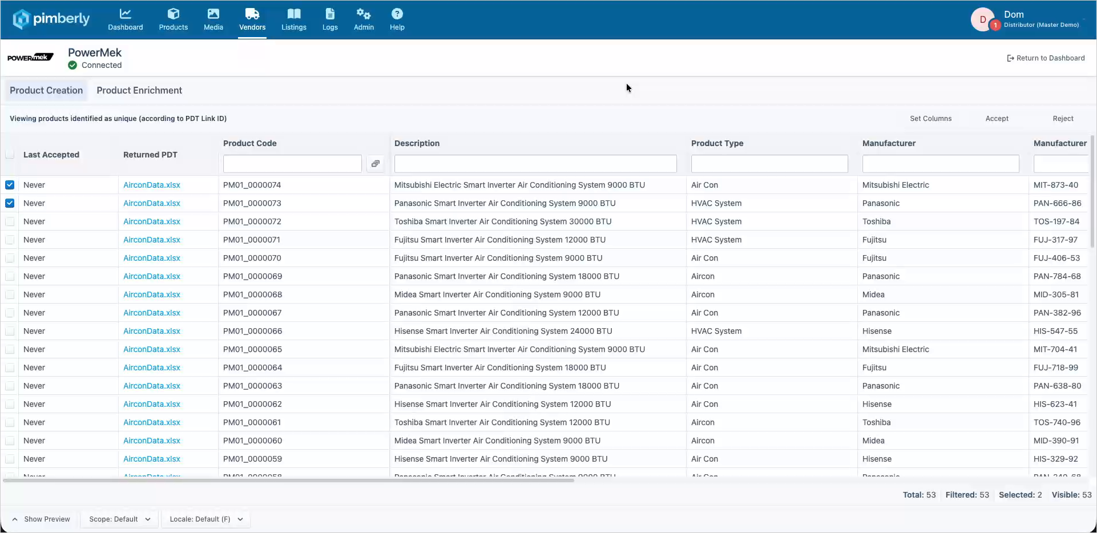Click the horizontal scrollbar under the table
1097x533 pixels.
click(x=288, y=480)
